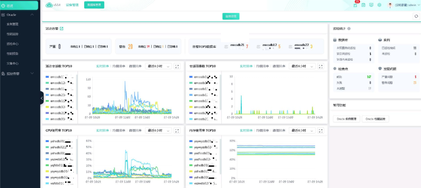Open 性能监控 in the sidebar menu
The image size is (421, 188).
[12, 34]
